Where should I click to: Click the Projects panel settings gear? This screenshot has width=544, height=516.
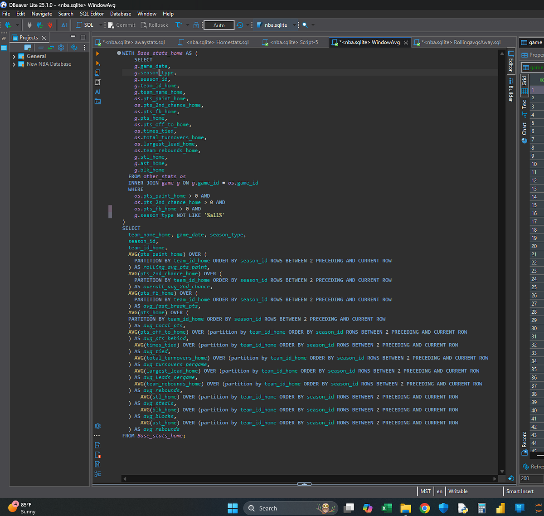pos(61,48)
